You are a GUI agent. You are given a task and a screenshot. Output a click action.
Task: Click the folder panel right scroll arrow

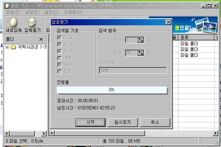click(x=44, y=133)
